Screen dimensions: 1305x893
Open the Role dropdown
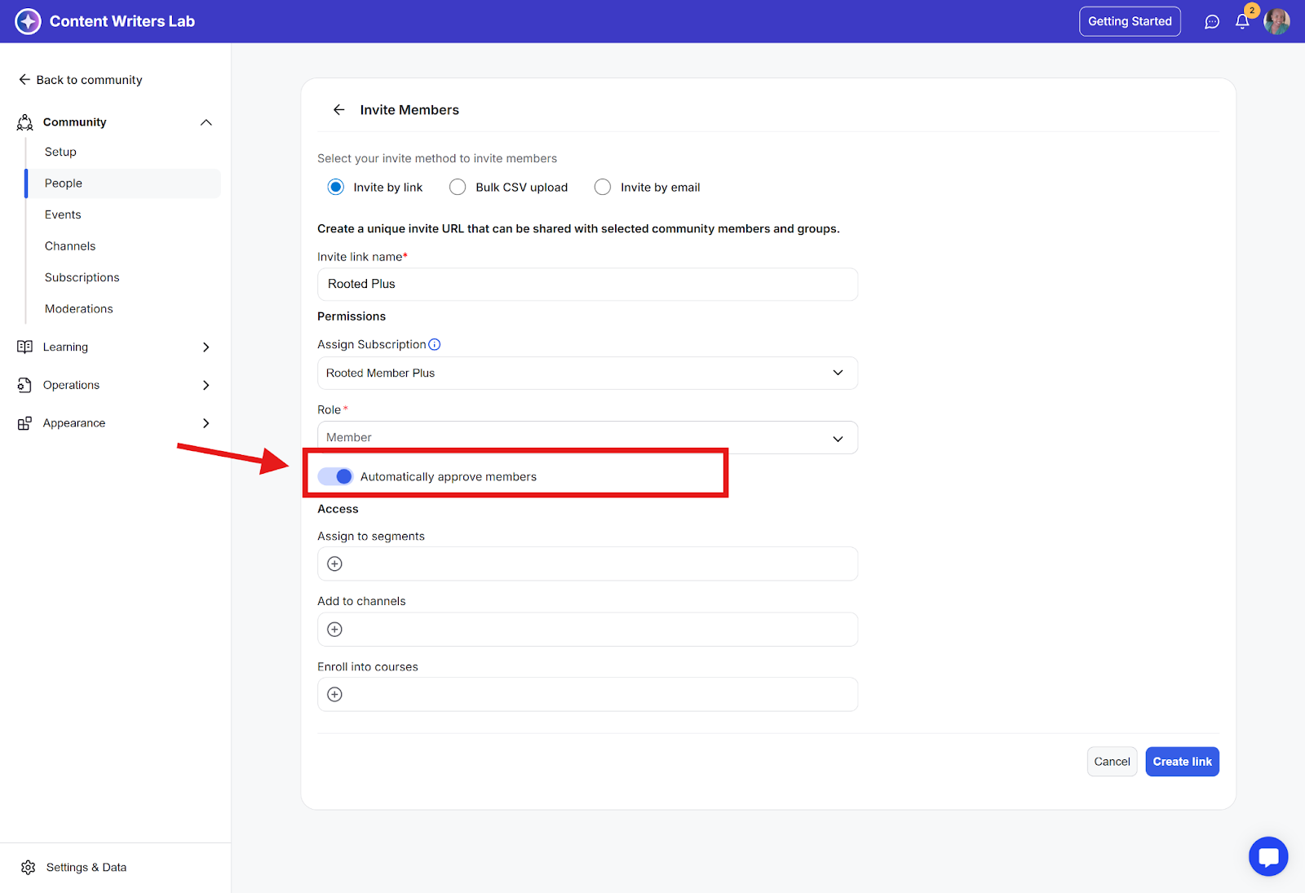587,438
